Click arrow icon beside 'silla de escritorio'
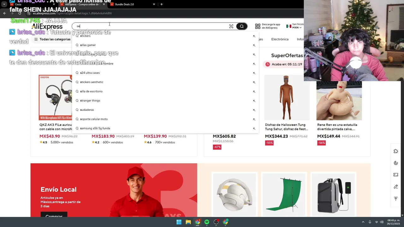This screenshot has width=404, height=227. click(254, 91)
